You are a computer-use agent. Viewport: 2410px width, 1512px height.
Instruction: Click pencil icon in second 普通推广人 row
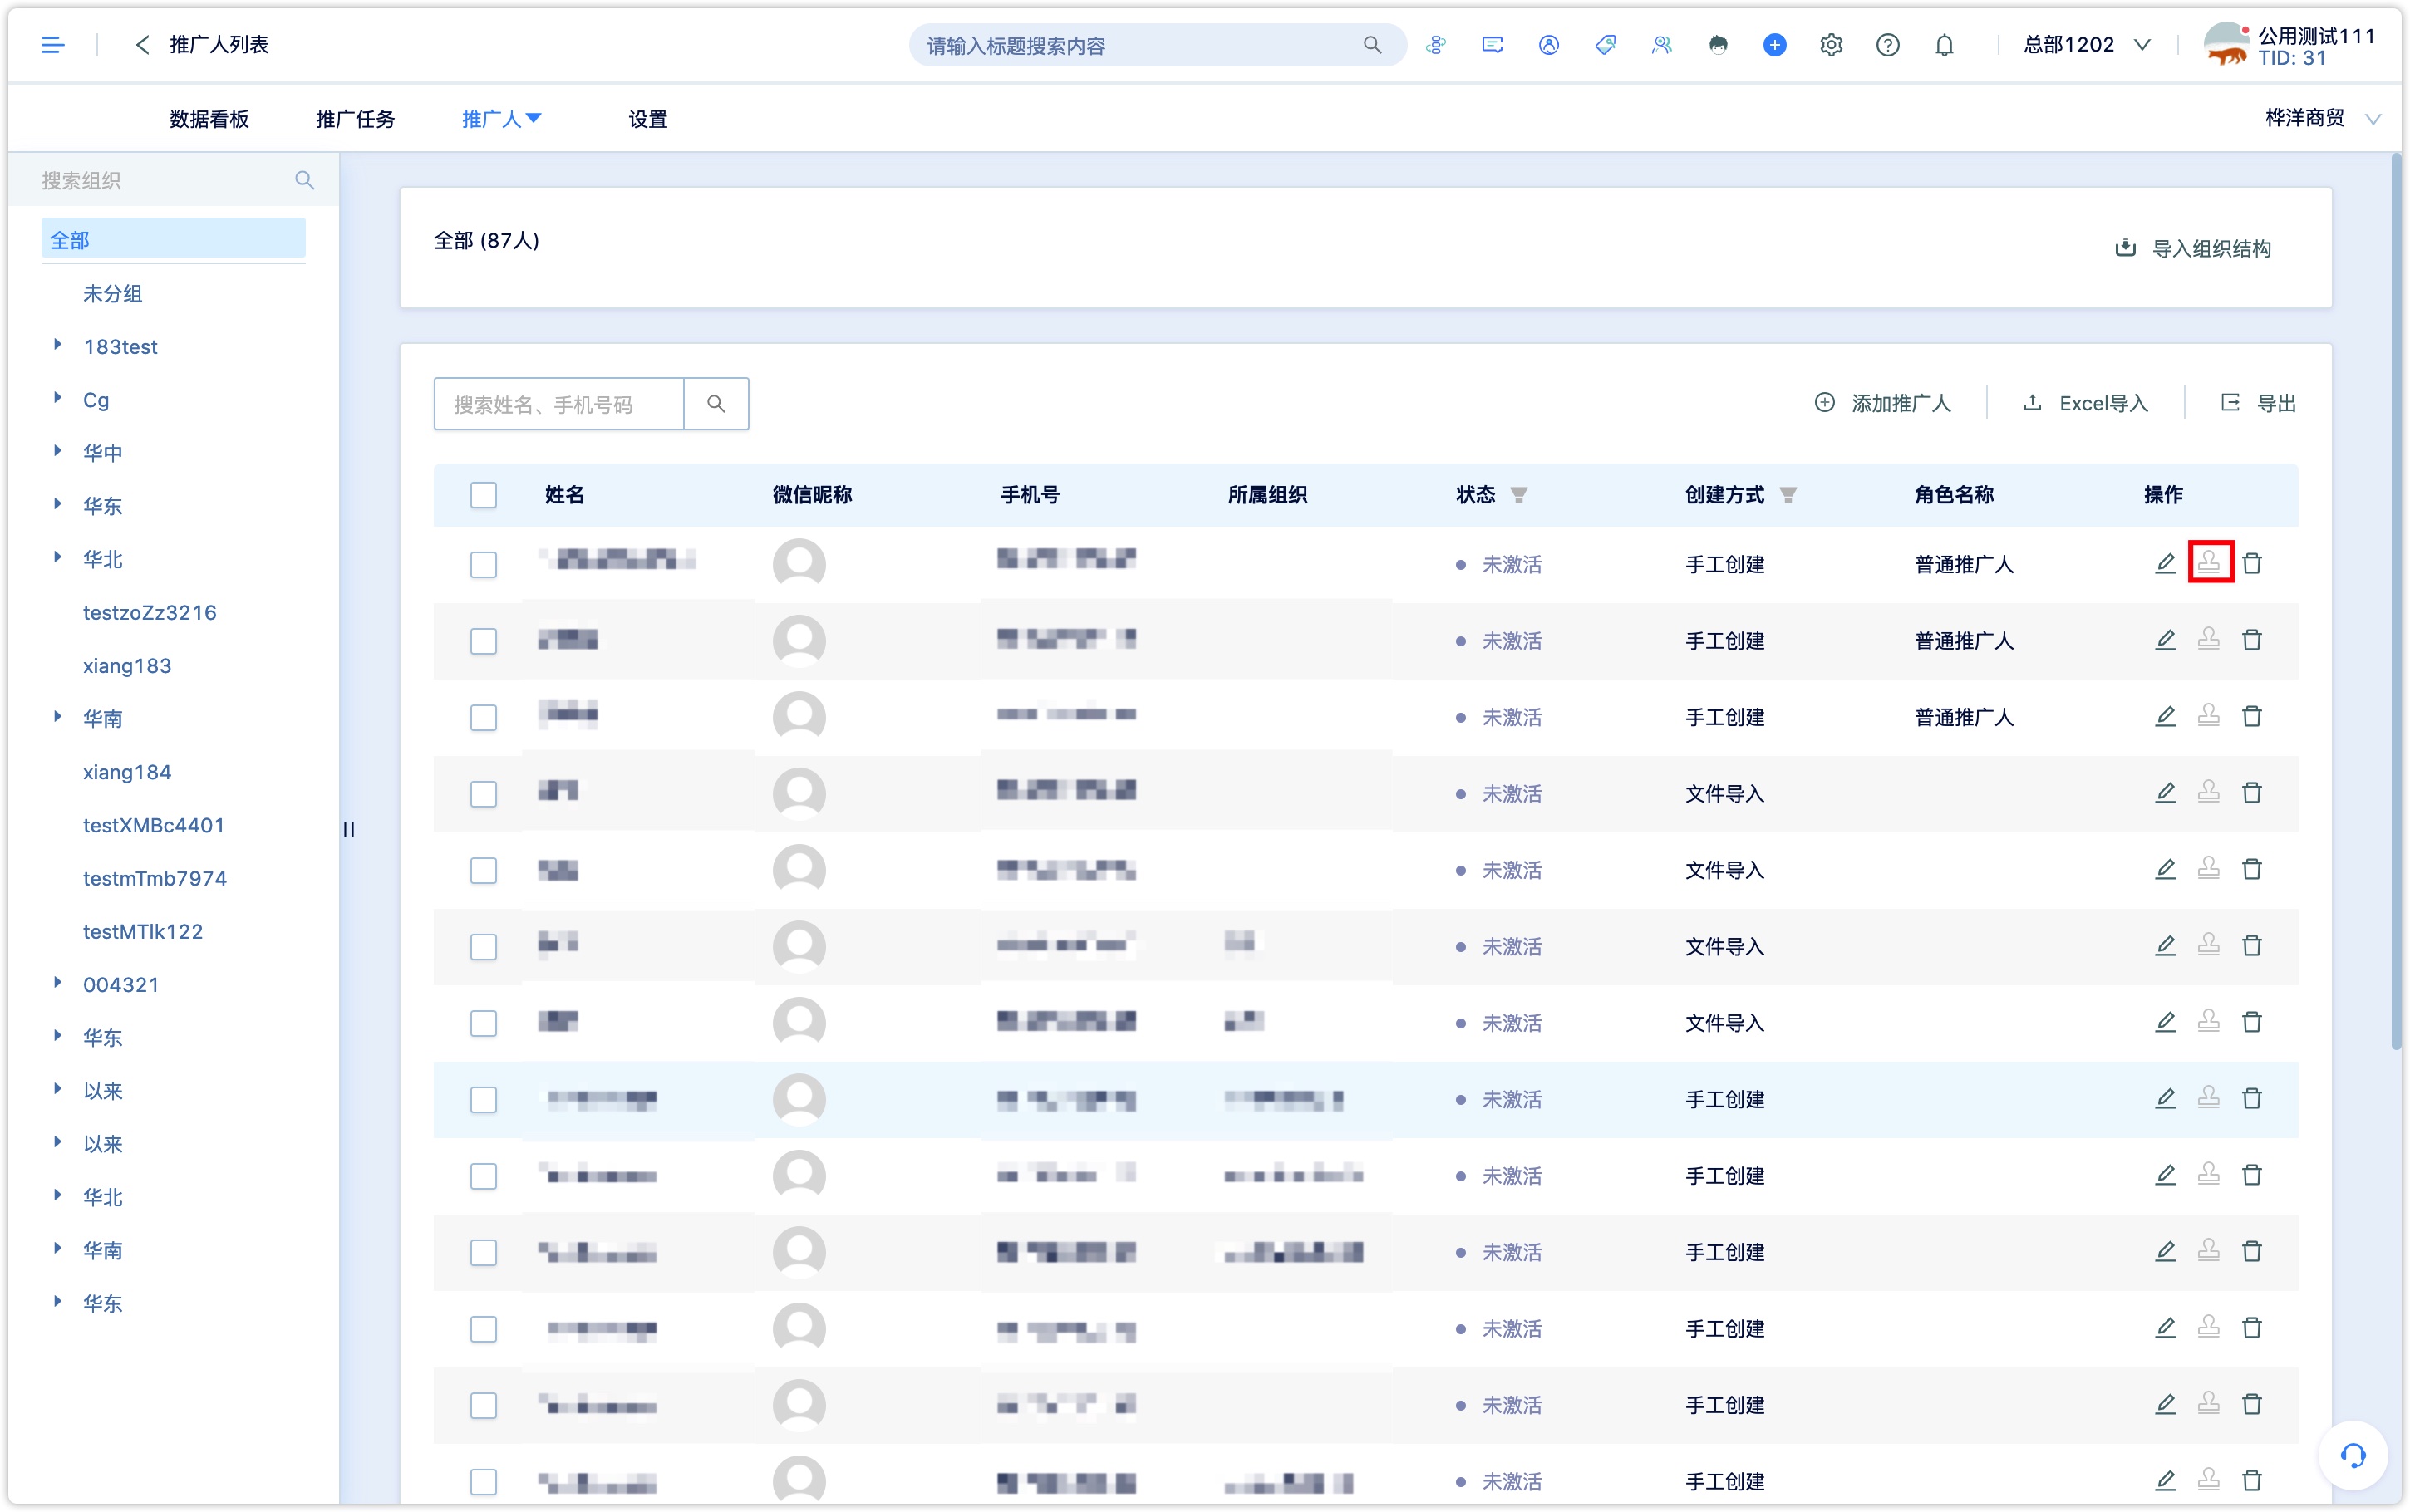2165,640
